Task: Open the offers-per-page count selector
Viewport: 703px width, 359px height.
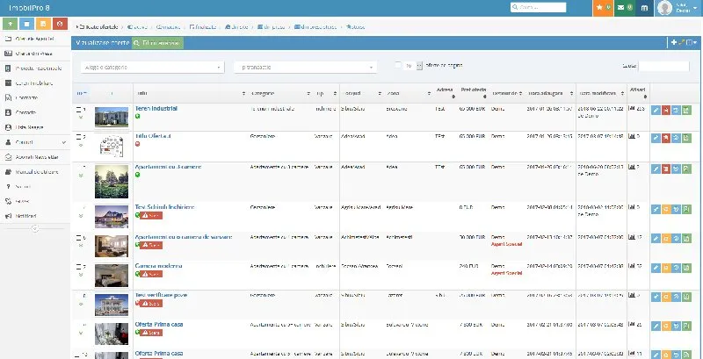Action: pyautogui.click(x=413, y=66)
